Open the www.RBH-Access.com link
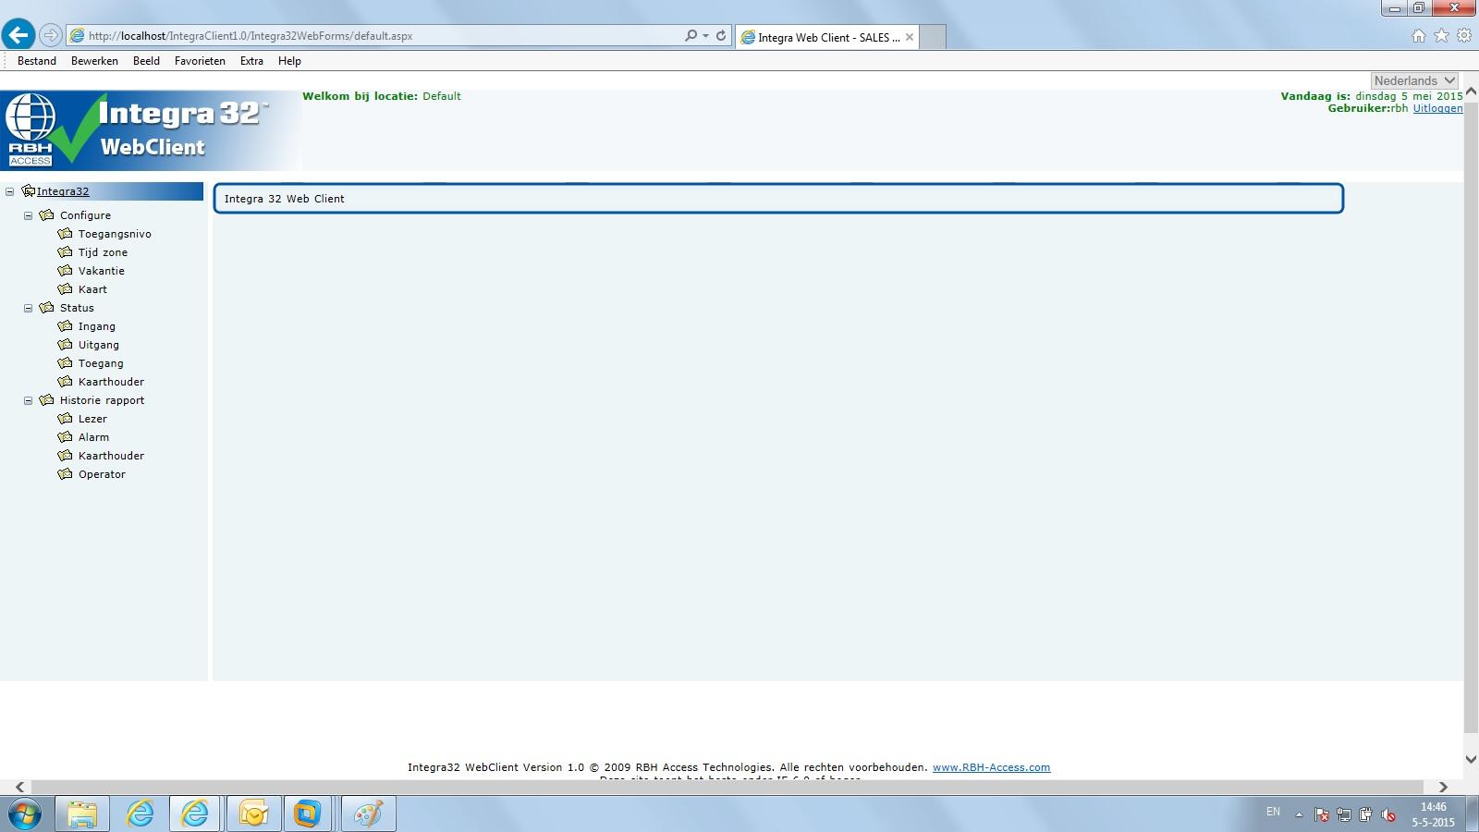The height and width of the screenshot is (832, 1479). 991,767
